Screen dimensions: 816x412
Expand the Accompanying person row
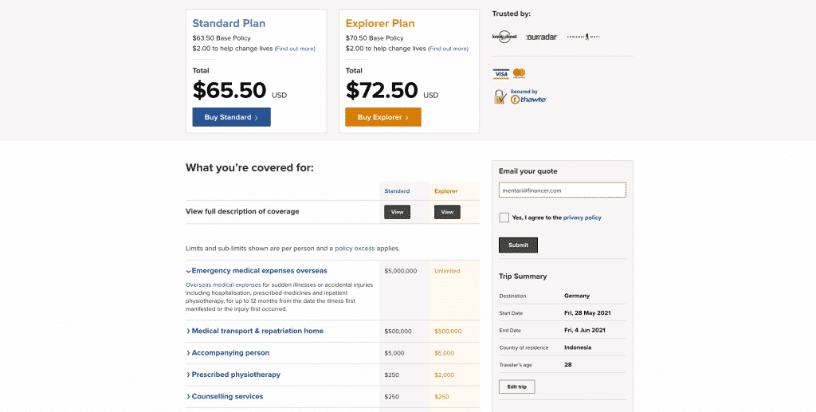pos(228,353)
